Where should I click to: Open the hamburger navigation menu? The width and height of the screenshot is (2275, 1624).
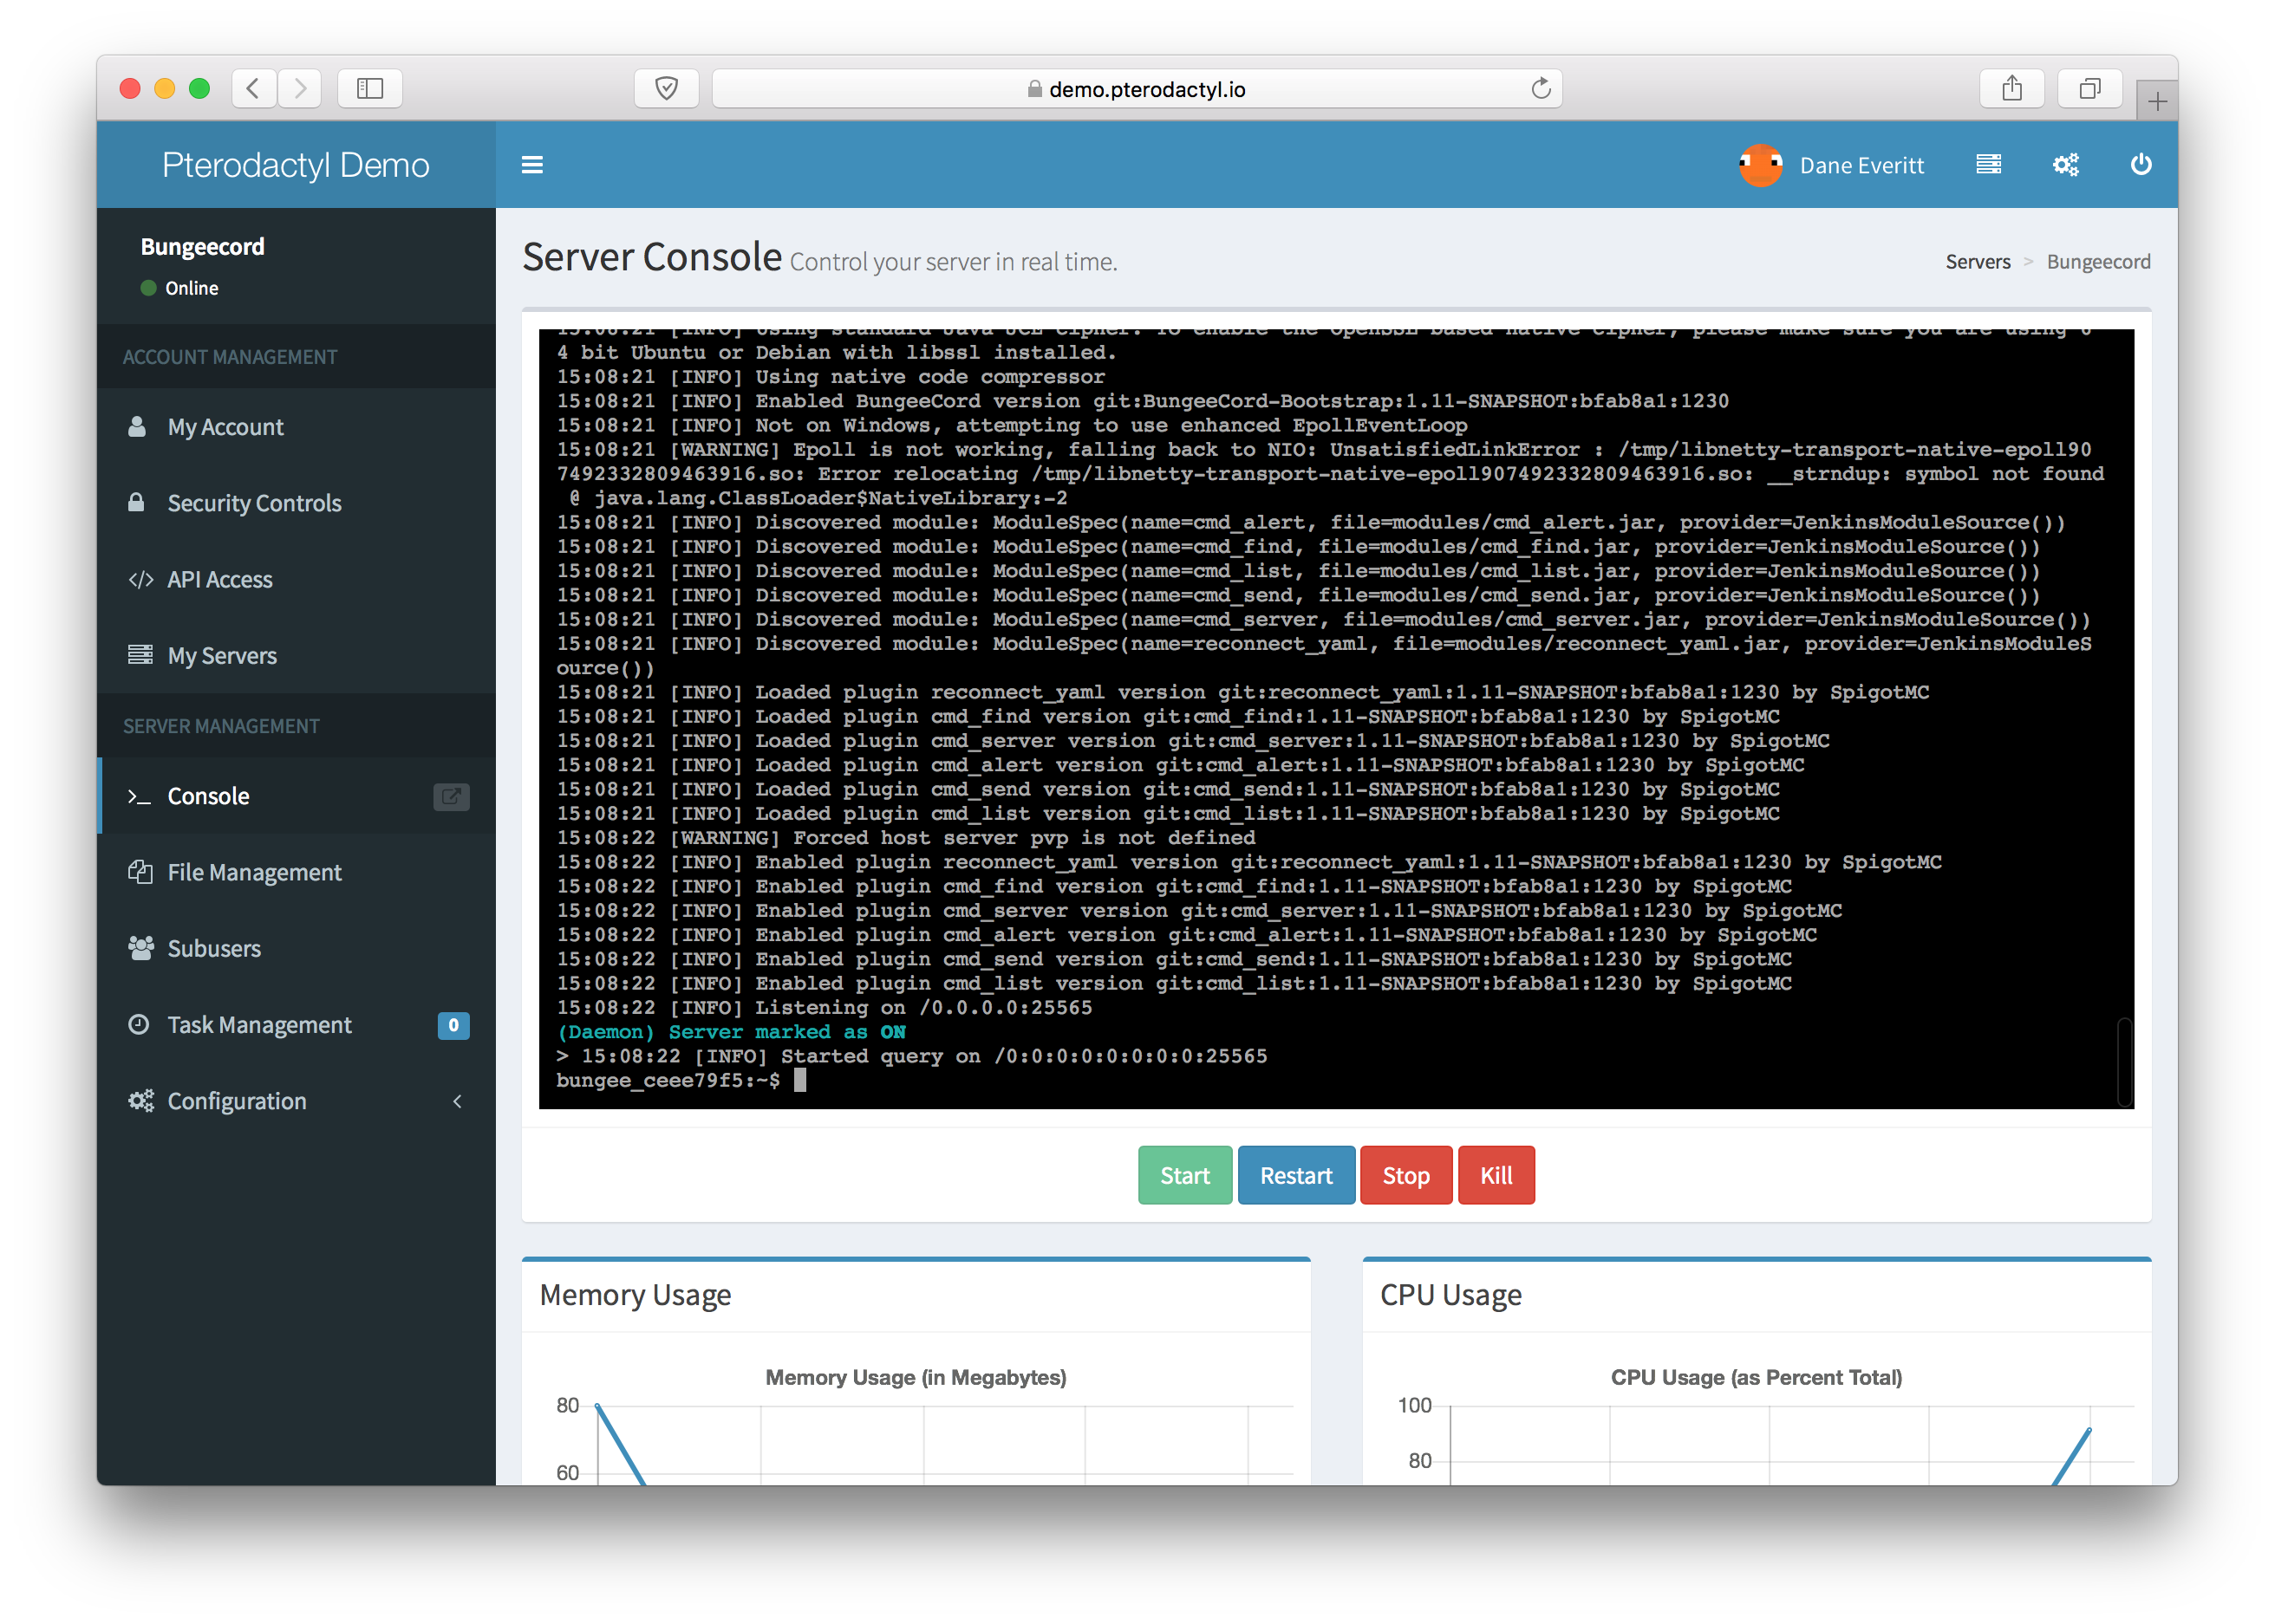point(532,166)
